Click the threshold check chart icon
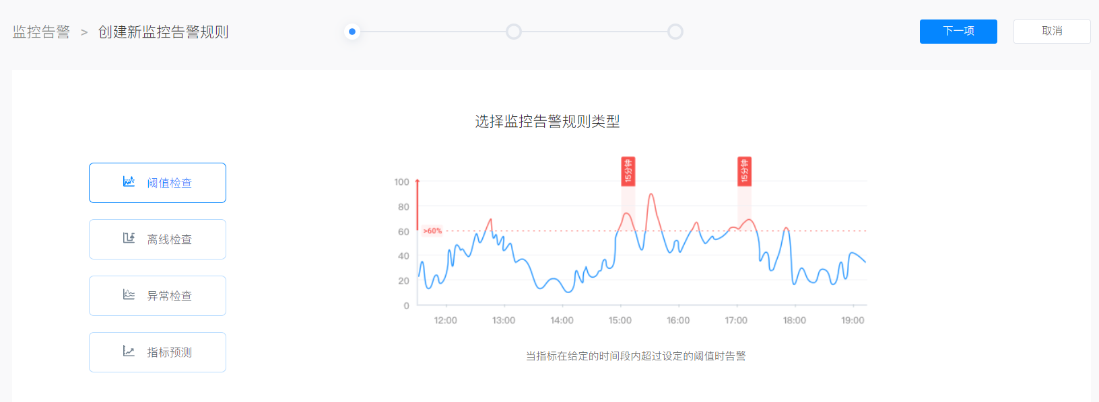The width and height of the screenshot is (1099, 402). tap(129, 182)
